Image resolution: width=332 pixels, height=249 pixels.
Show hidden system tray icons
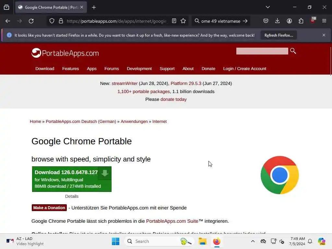point(253,241)
